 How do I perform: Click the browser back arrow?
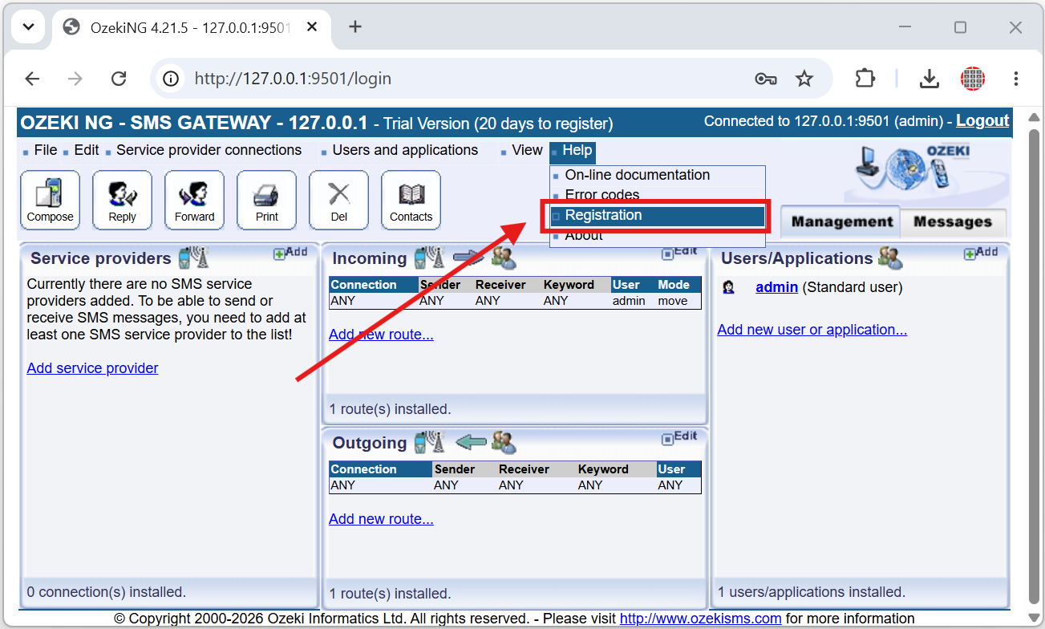pyautogui.click(x=32, y=79)
